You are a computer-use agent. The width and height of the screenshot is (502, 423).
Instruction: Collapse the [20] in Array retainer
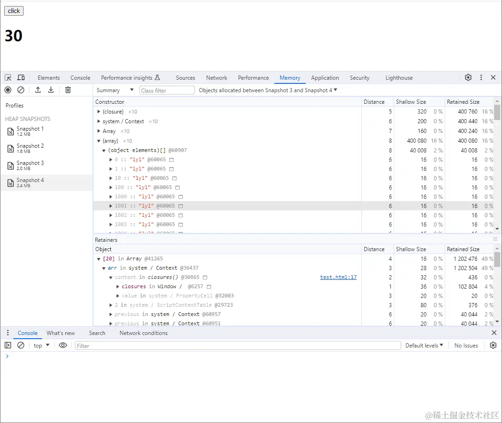(x=99, y=259)
